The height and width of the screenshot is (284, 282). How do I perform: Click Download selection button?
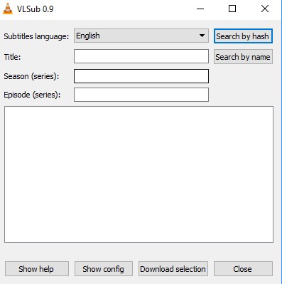click(x=173, y=269)
